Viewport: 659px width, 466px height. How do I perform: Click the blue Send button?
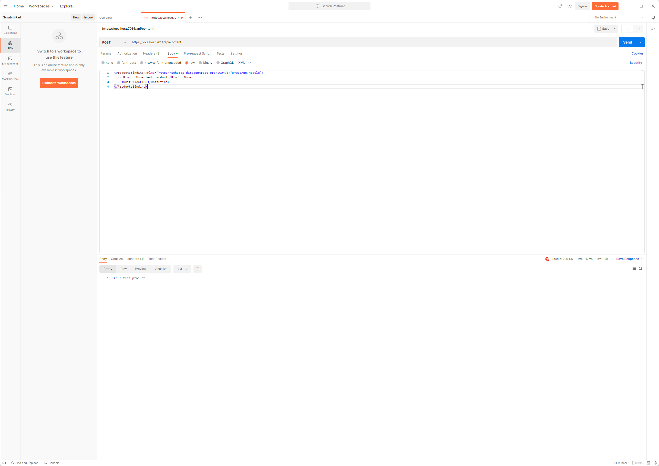[x=627, y=43]
